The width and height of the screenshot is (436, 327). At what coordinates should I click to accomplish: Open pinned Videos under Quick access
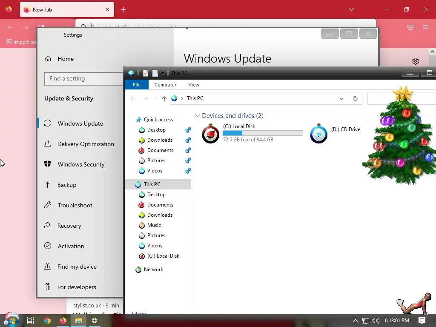pos(155,171)
